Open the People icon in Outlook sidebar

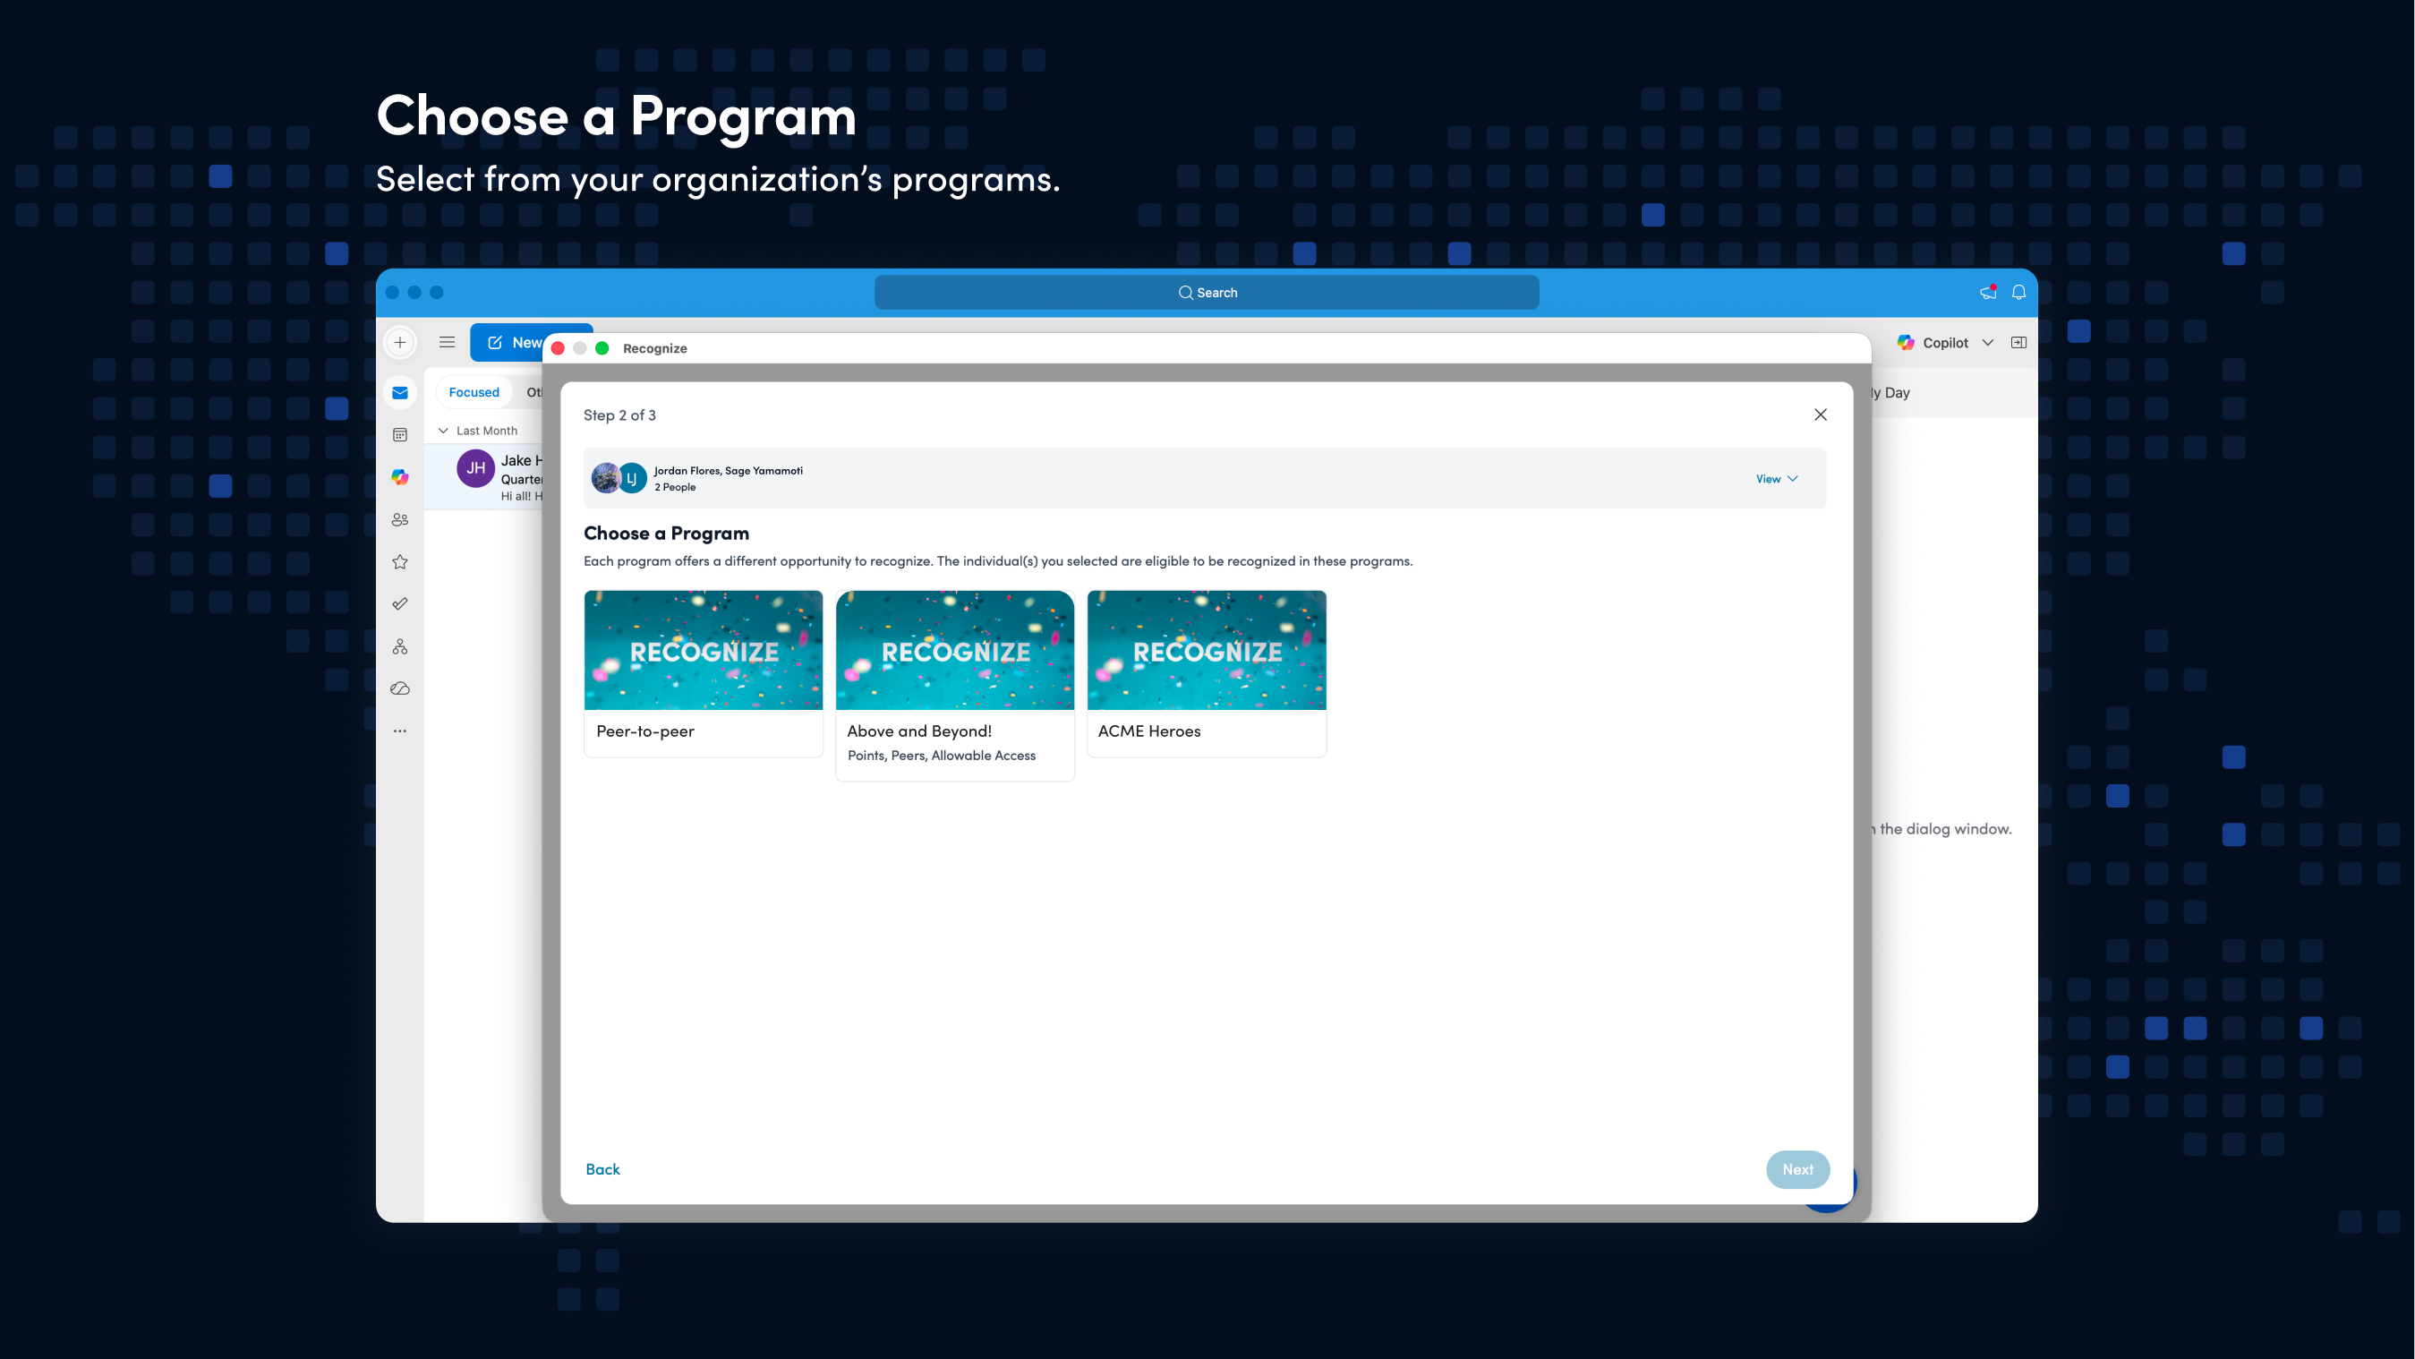pyautogui.click(x=400, y=519)
